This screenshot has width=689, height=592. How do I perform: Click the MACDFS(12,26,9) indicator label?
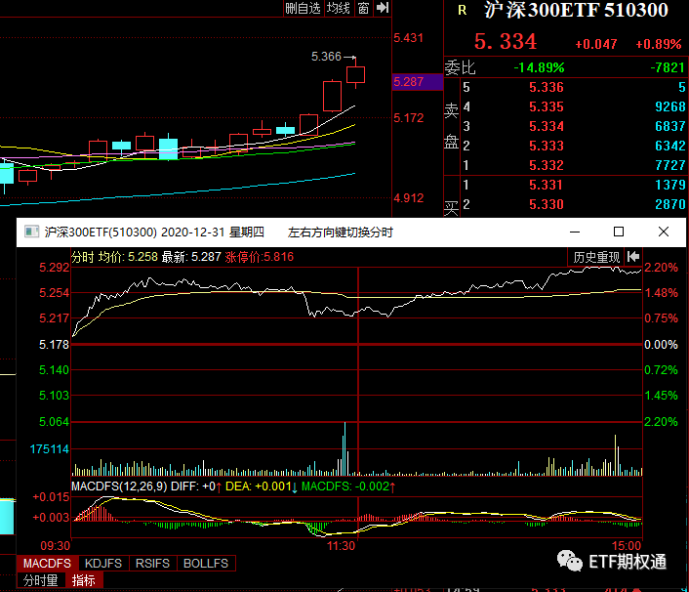(x=119, y=486)
